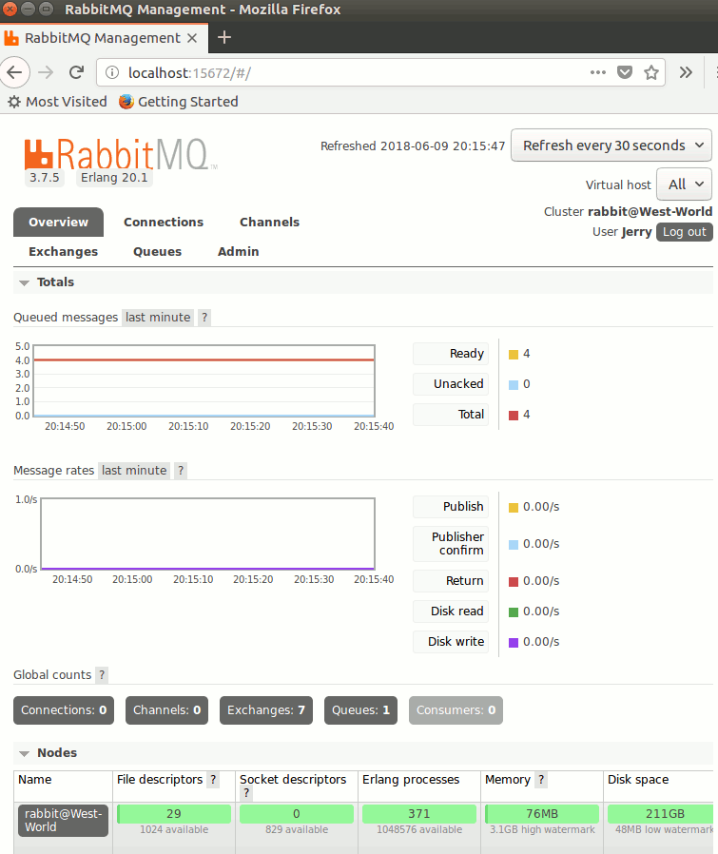
Task: Click Connections: 0 count button
Action: click(x=64, y=710)
